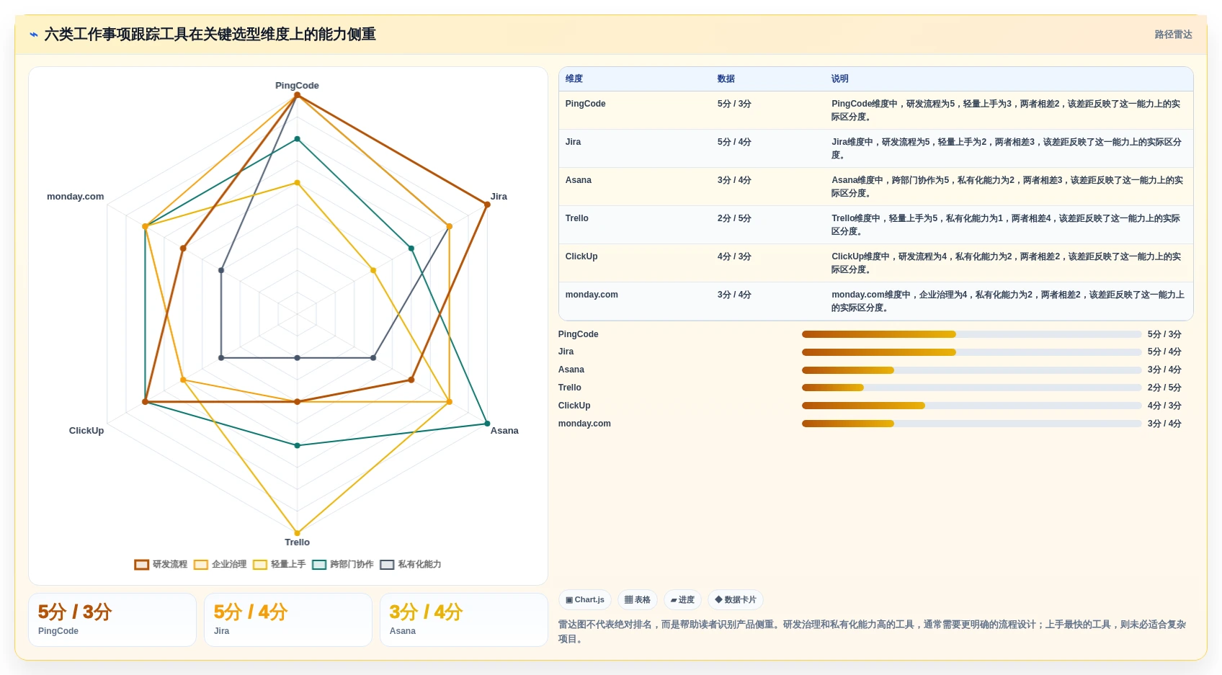
Task: Click the 跨部门协作 data point at Asana axis
Action: coord(487,424)
